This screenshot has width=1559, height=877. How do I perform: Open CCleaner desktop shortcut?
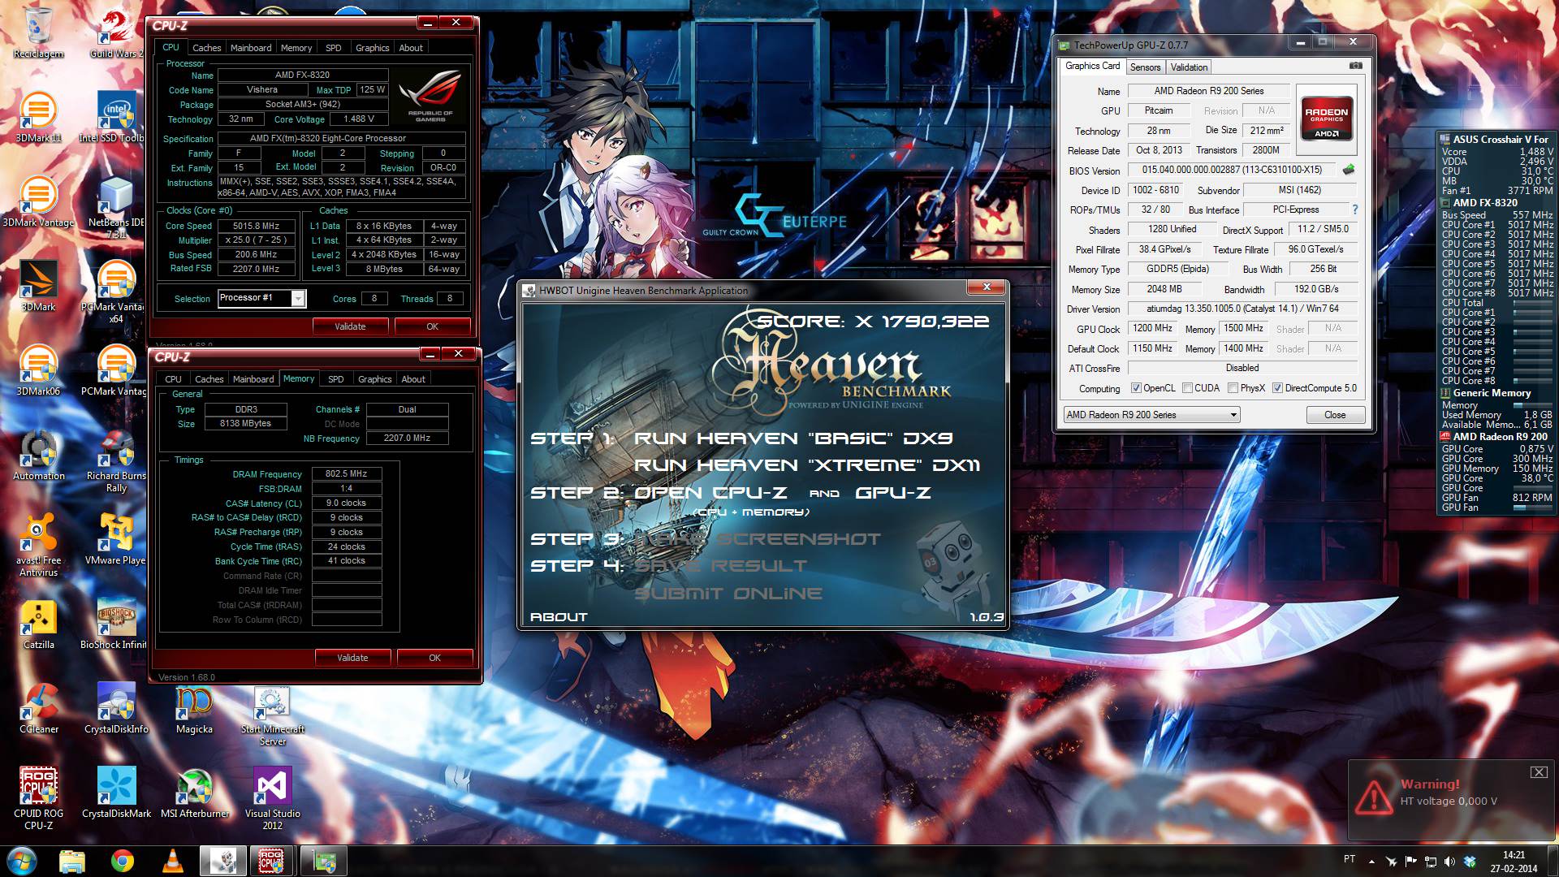tap(38, 708)
